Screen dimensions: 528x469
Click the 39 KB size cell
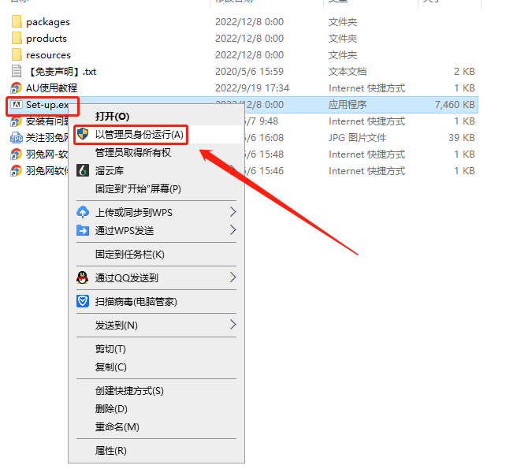(462, 137)
